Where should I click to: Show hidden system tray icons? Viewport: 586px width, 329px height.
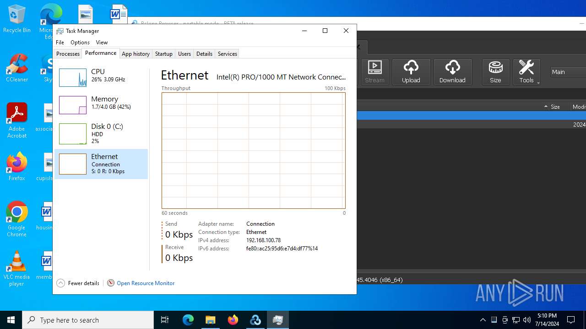point(483,320)
